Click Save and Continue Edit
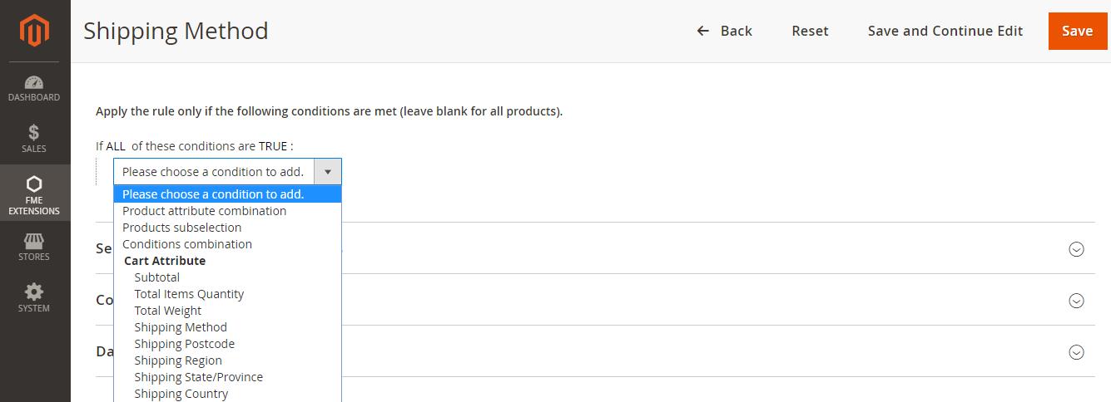1111x402 pixels. point(945,31)
